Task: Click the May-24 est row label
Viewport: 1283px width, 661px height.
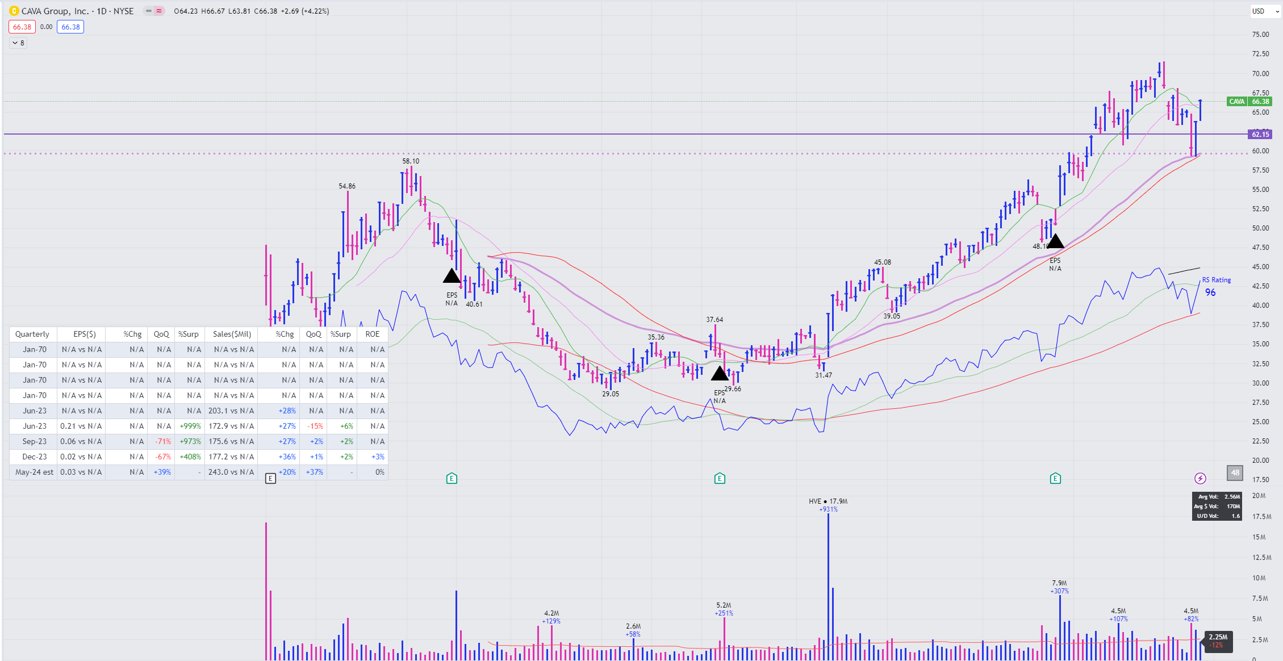Action: [34, 472]
